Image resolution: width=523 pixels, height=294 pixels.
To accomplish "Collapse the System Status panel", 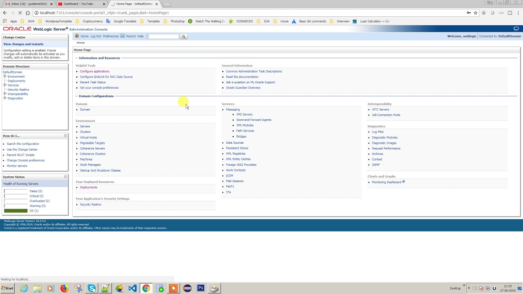I will (65, 177).
